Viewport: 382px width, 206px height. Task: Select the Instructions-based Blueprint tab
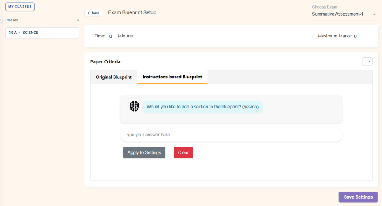[x=172, y=77]
